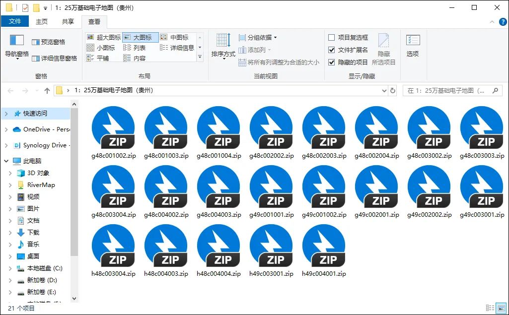Screen dimensions: 509x315
Task: Select file h48c004004.zip
Action: tap(219, 251)
